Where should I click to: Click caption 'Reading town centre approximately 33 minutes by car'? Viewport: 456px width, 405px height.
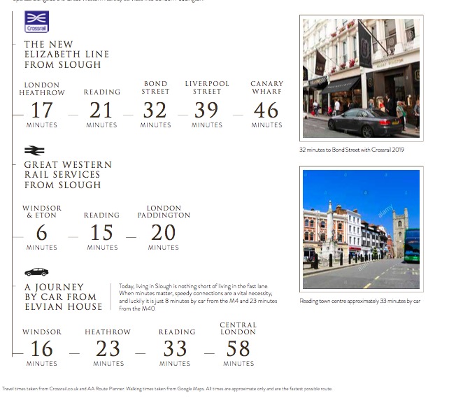click(x=360, y=301)
